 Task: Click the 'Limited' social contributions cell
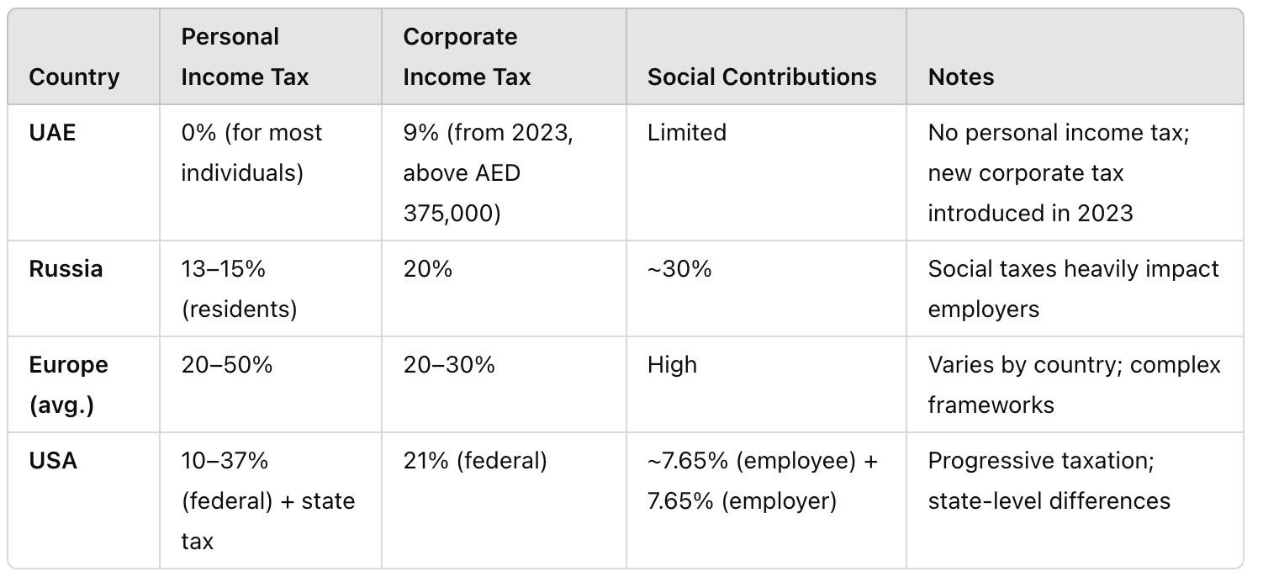[x=686, y=133]
